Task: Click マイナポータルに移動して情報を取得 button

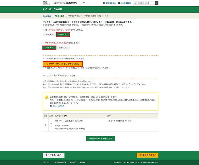Action: pyautogui.click(x=63, y=64)
